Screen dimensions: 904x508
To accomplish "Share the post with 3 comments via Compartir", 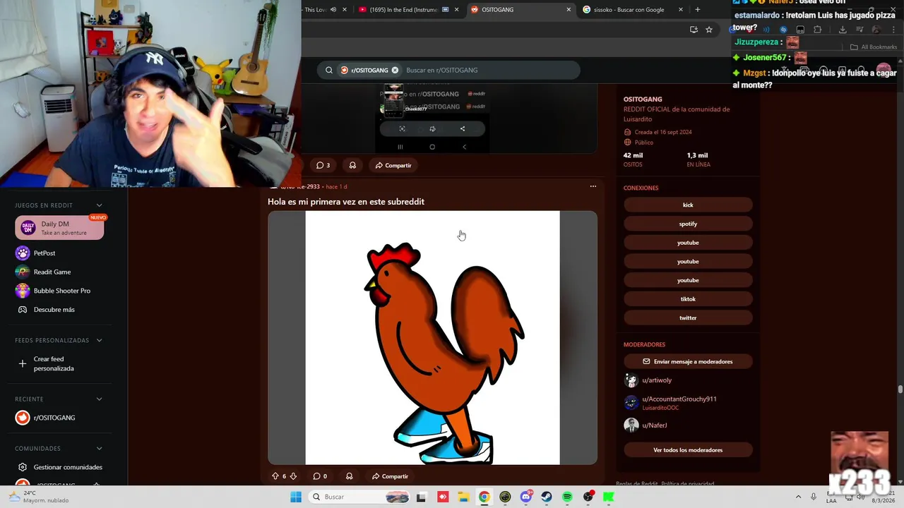I will point(393,165).
